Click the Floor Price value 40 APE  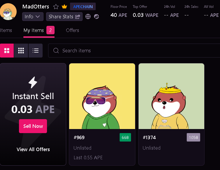point(119,15)
